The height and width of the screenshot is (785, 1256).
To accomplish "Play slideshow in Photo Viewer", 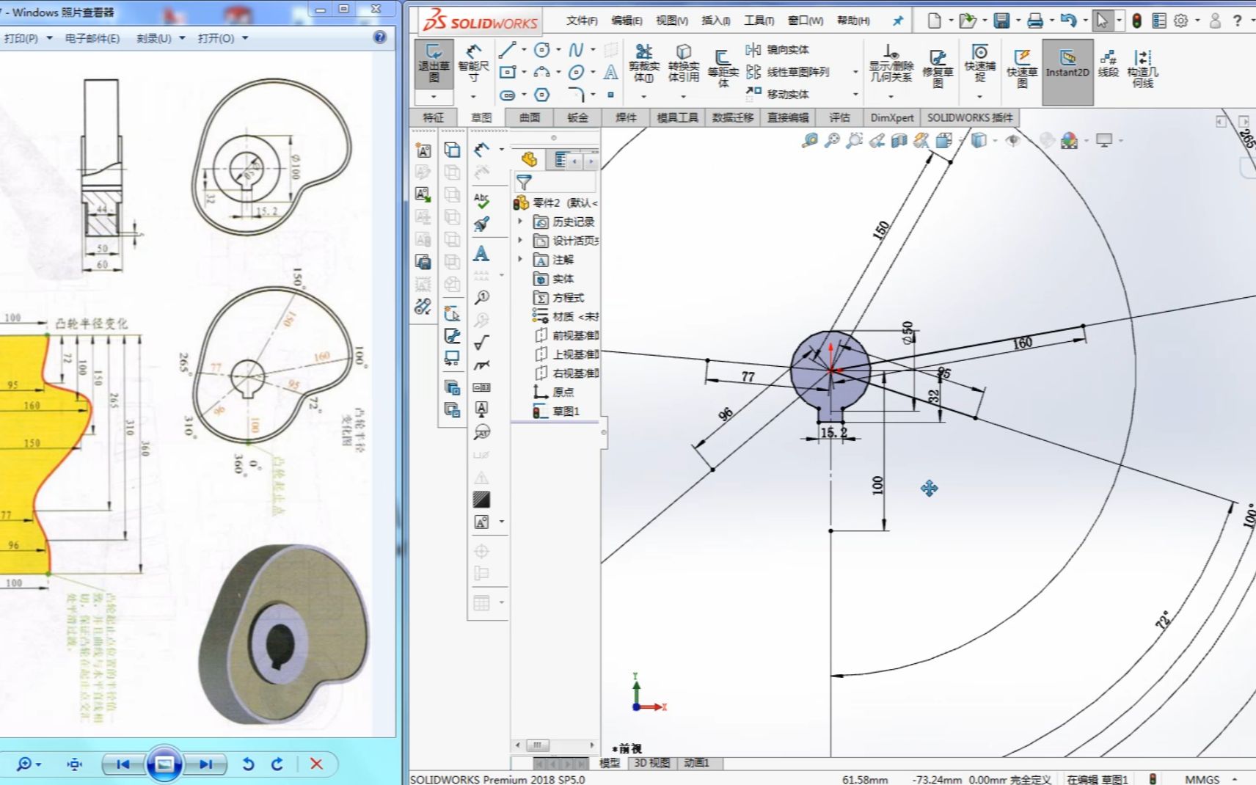I will click(x=164, y=764).
